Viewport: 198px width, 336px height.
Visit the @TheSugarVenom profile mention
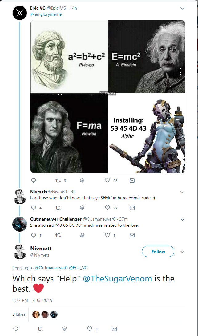[x=118, y=279]
